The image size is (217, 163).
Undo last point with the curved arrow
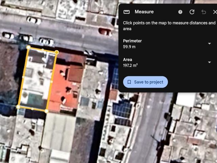[203, 12]
